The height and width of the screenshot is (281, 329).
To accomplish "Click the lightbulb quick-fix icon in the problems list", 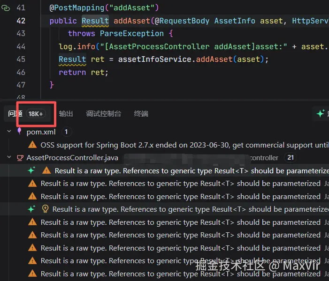I will [x=46, y=209].
